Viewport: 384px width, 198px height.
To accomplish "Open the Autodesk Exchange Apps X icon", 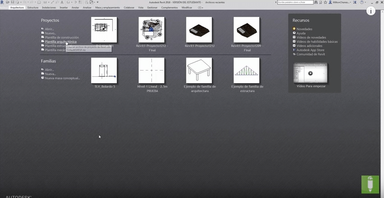I will coord(355,2).
